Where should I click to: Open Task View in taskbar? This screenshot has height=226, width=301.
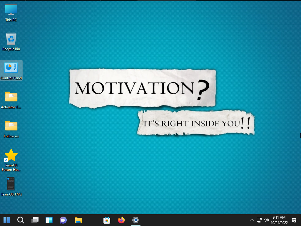click(35, 220)
